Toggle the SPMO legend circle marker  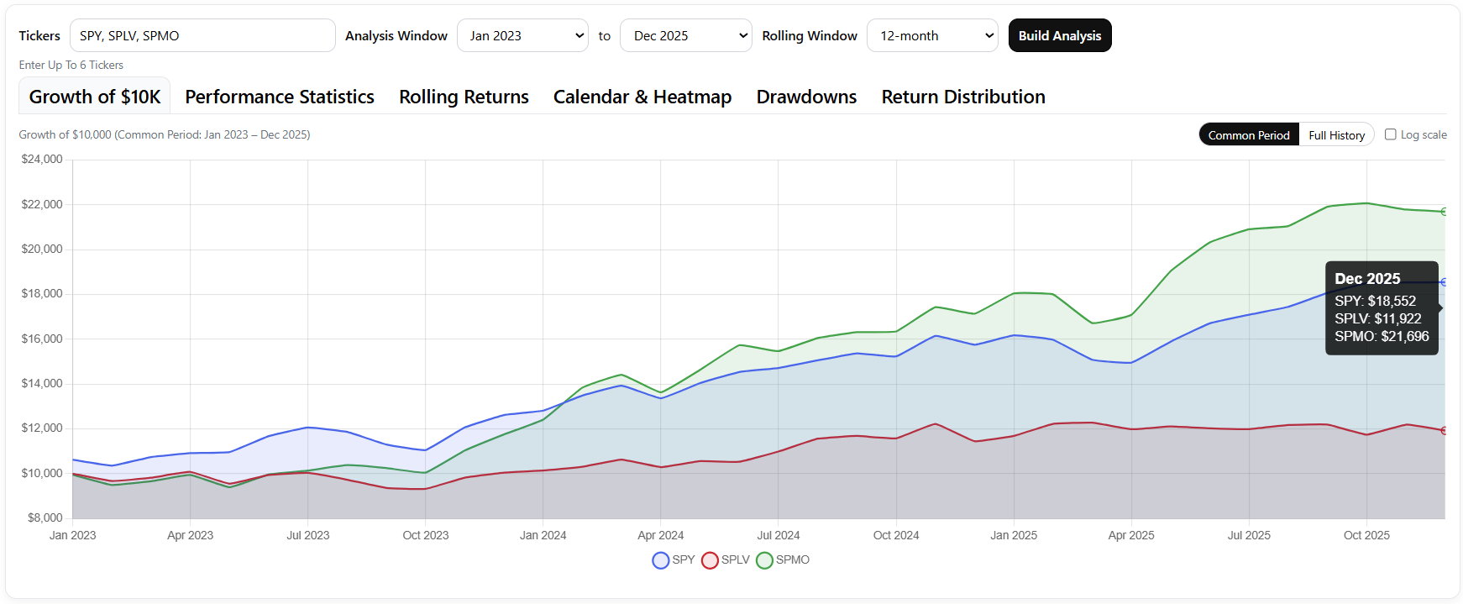coord(764,560)
